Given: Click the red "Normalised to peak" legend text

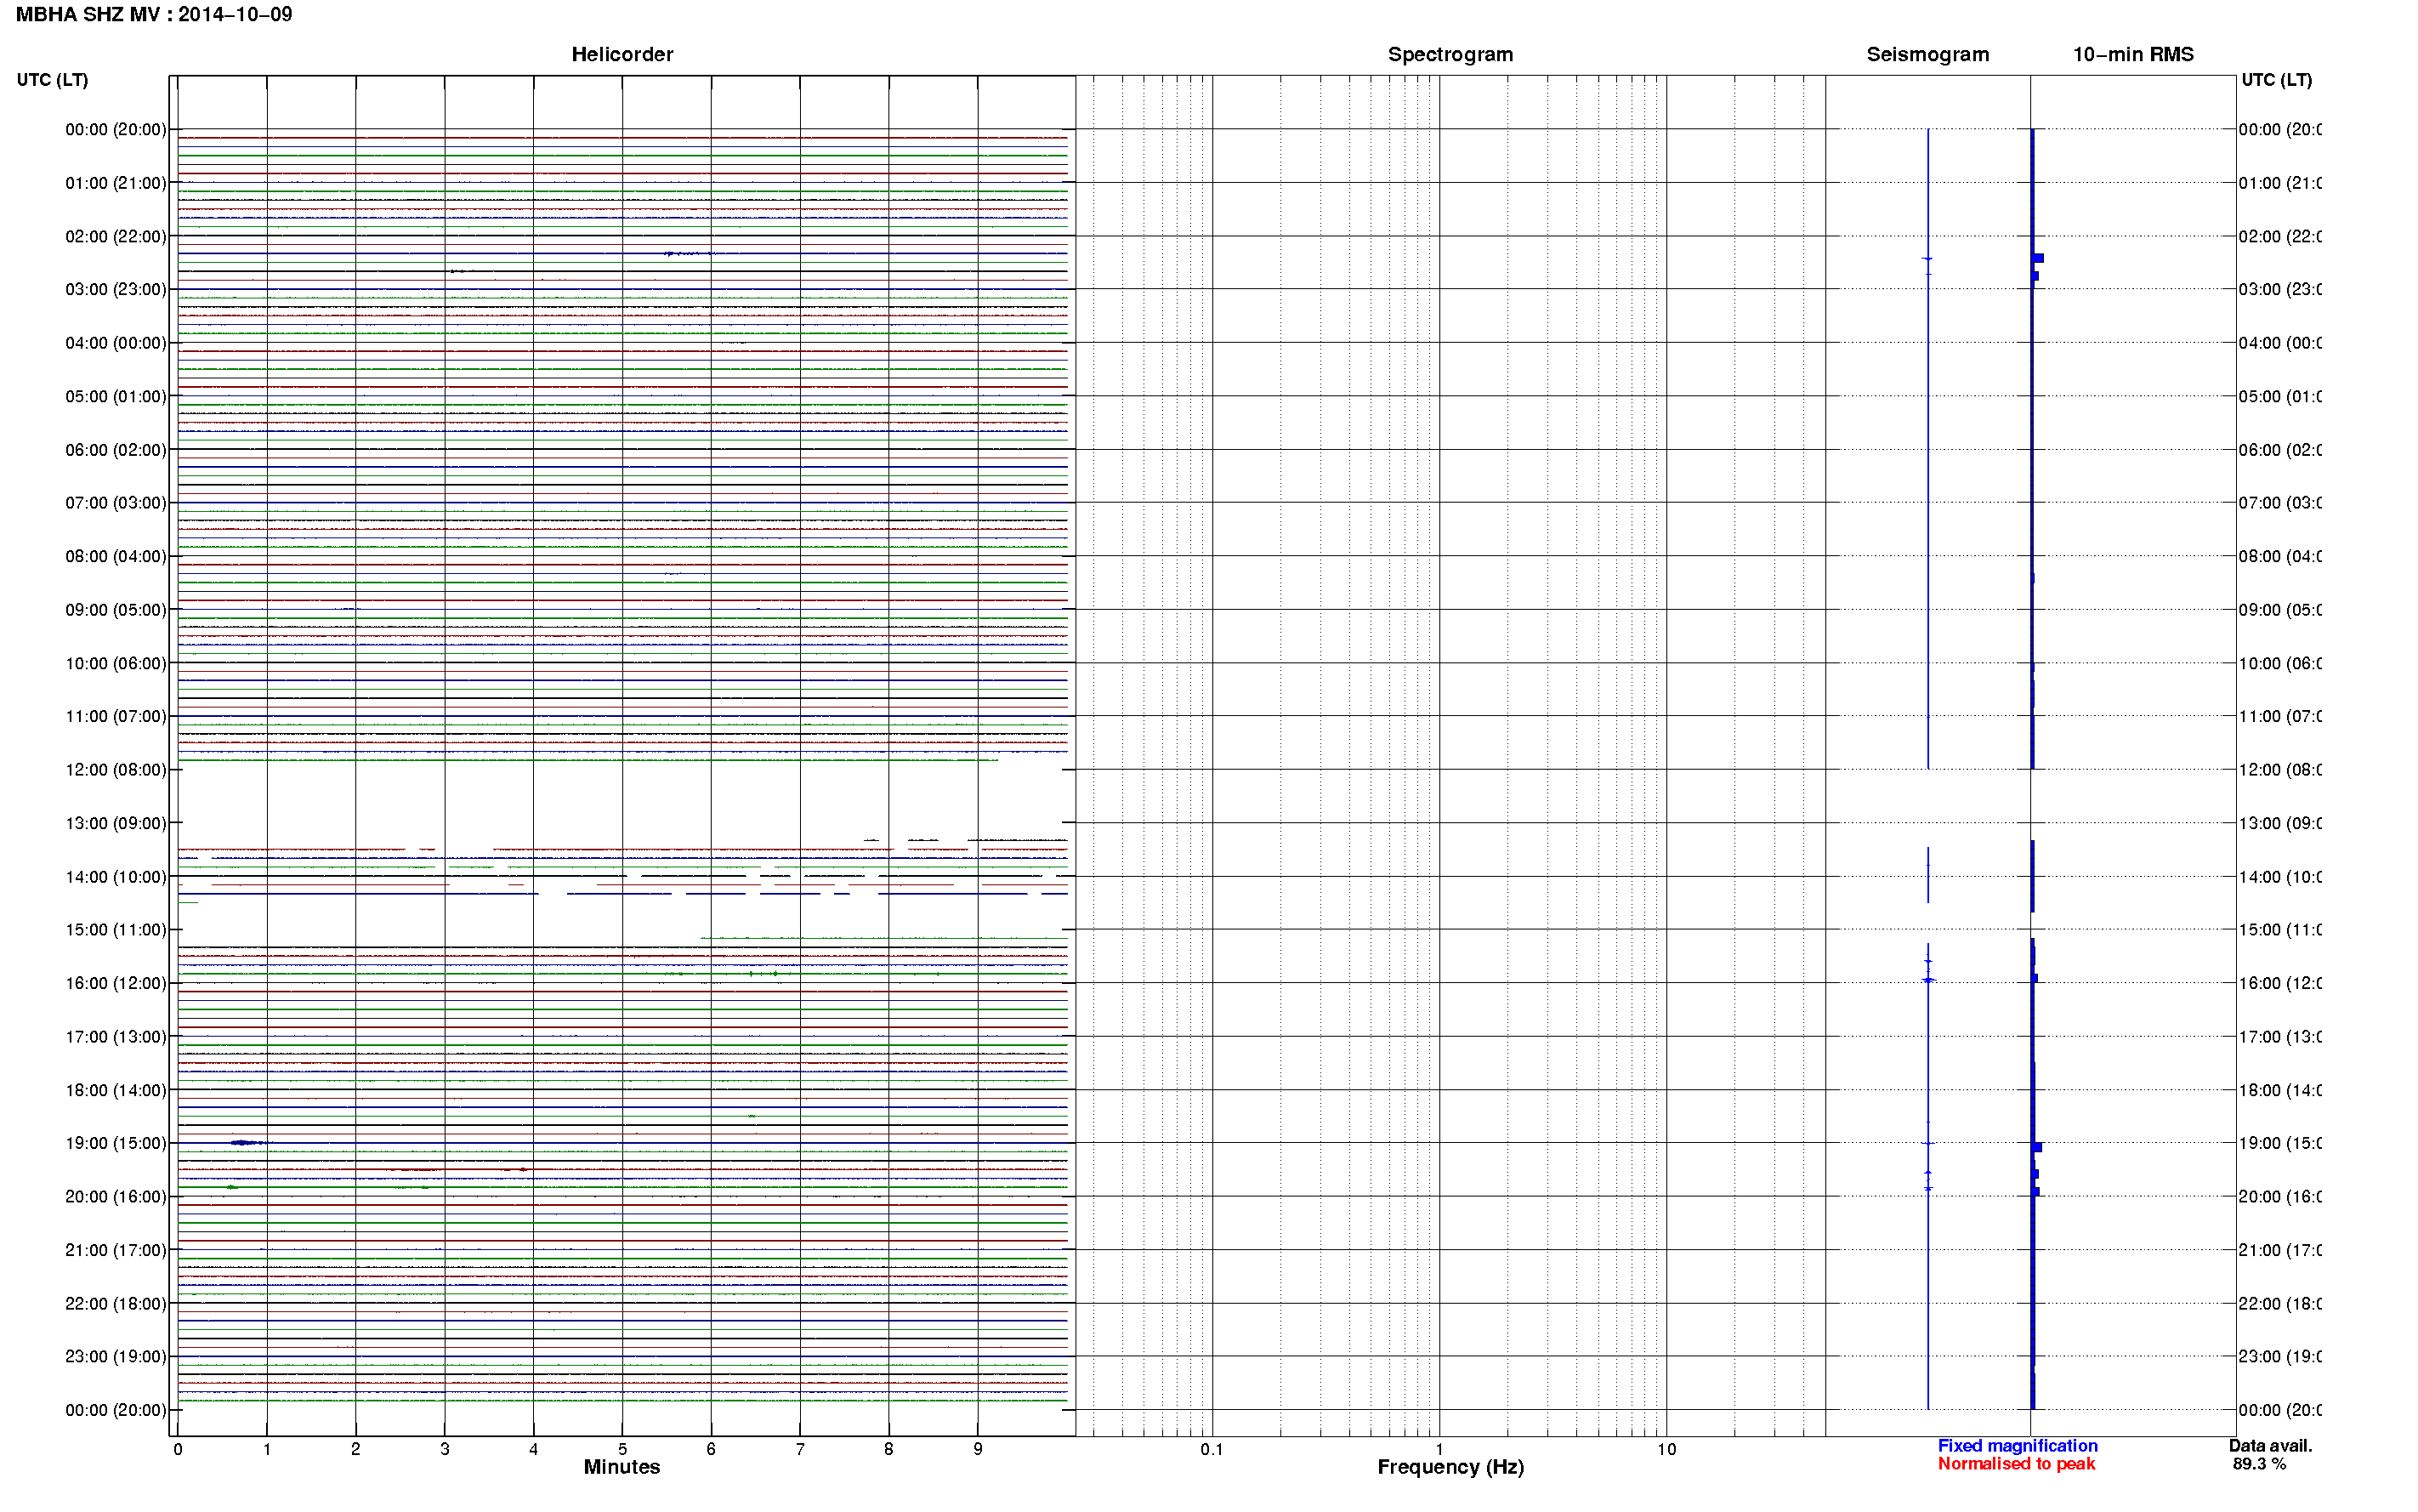Looking at the screenshot, I should click(2016, 1464).
